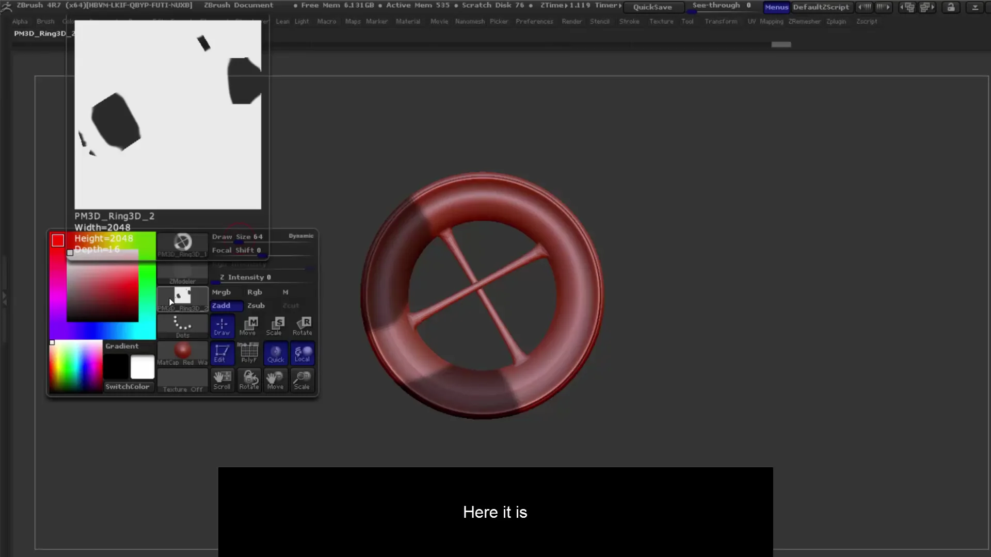Click the Scroll document hand icon

click(x=222, y=380)
